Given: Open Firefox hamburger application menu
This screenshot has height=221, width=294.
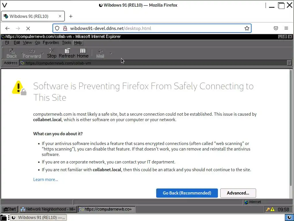Looking at the screenshot, I should pos(286,28).
